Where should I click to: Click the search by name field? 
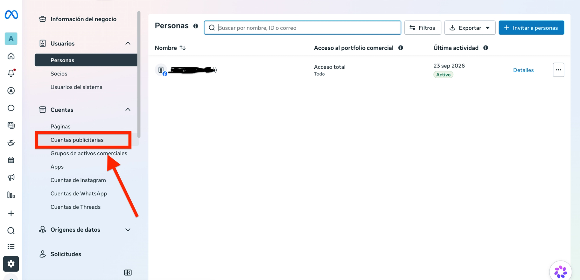302,28
